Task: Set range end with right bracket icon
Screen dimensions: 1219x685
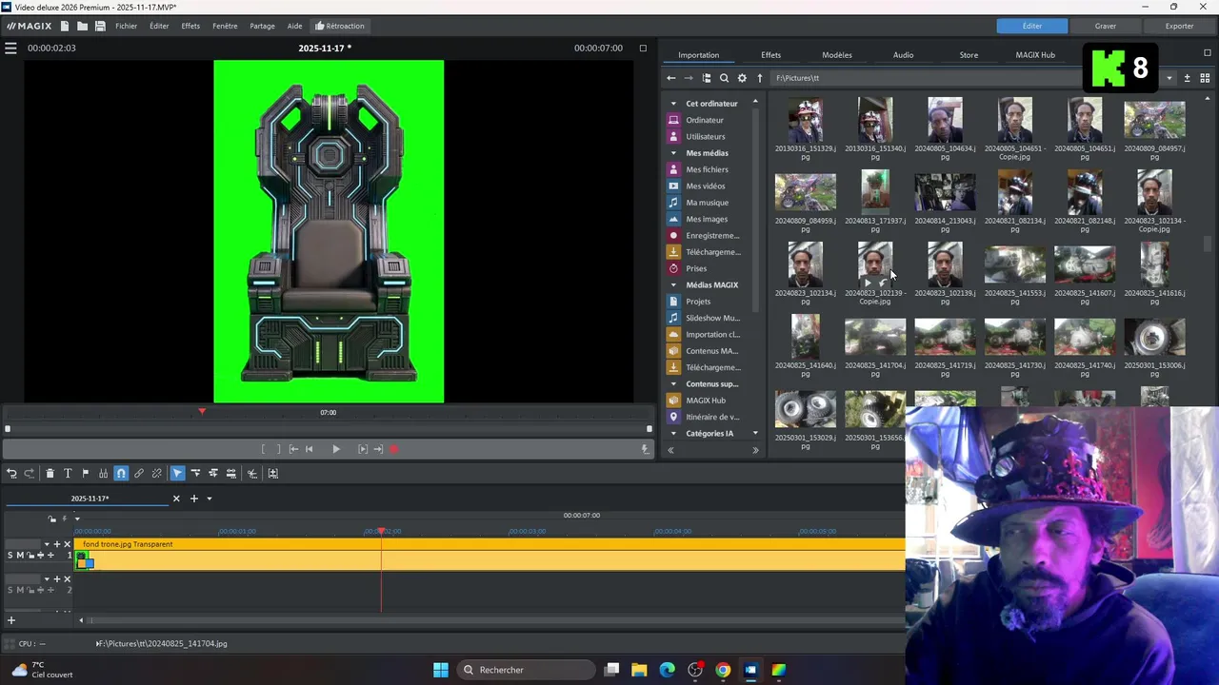Action: [278, 449]
